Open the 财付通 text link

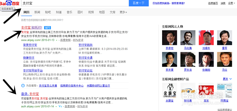(188, 101)
